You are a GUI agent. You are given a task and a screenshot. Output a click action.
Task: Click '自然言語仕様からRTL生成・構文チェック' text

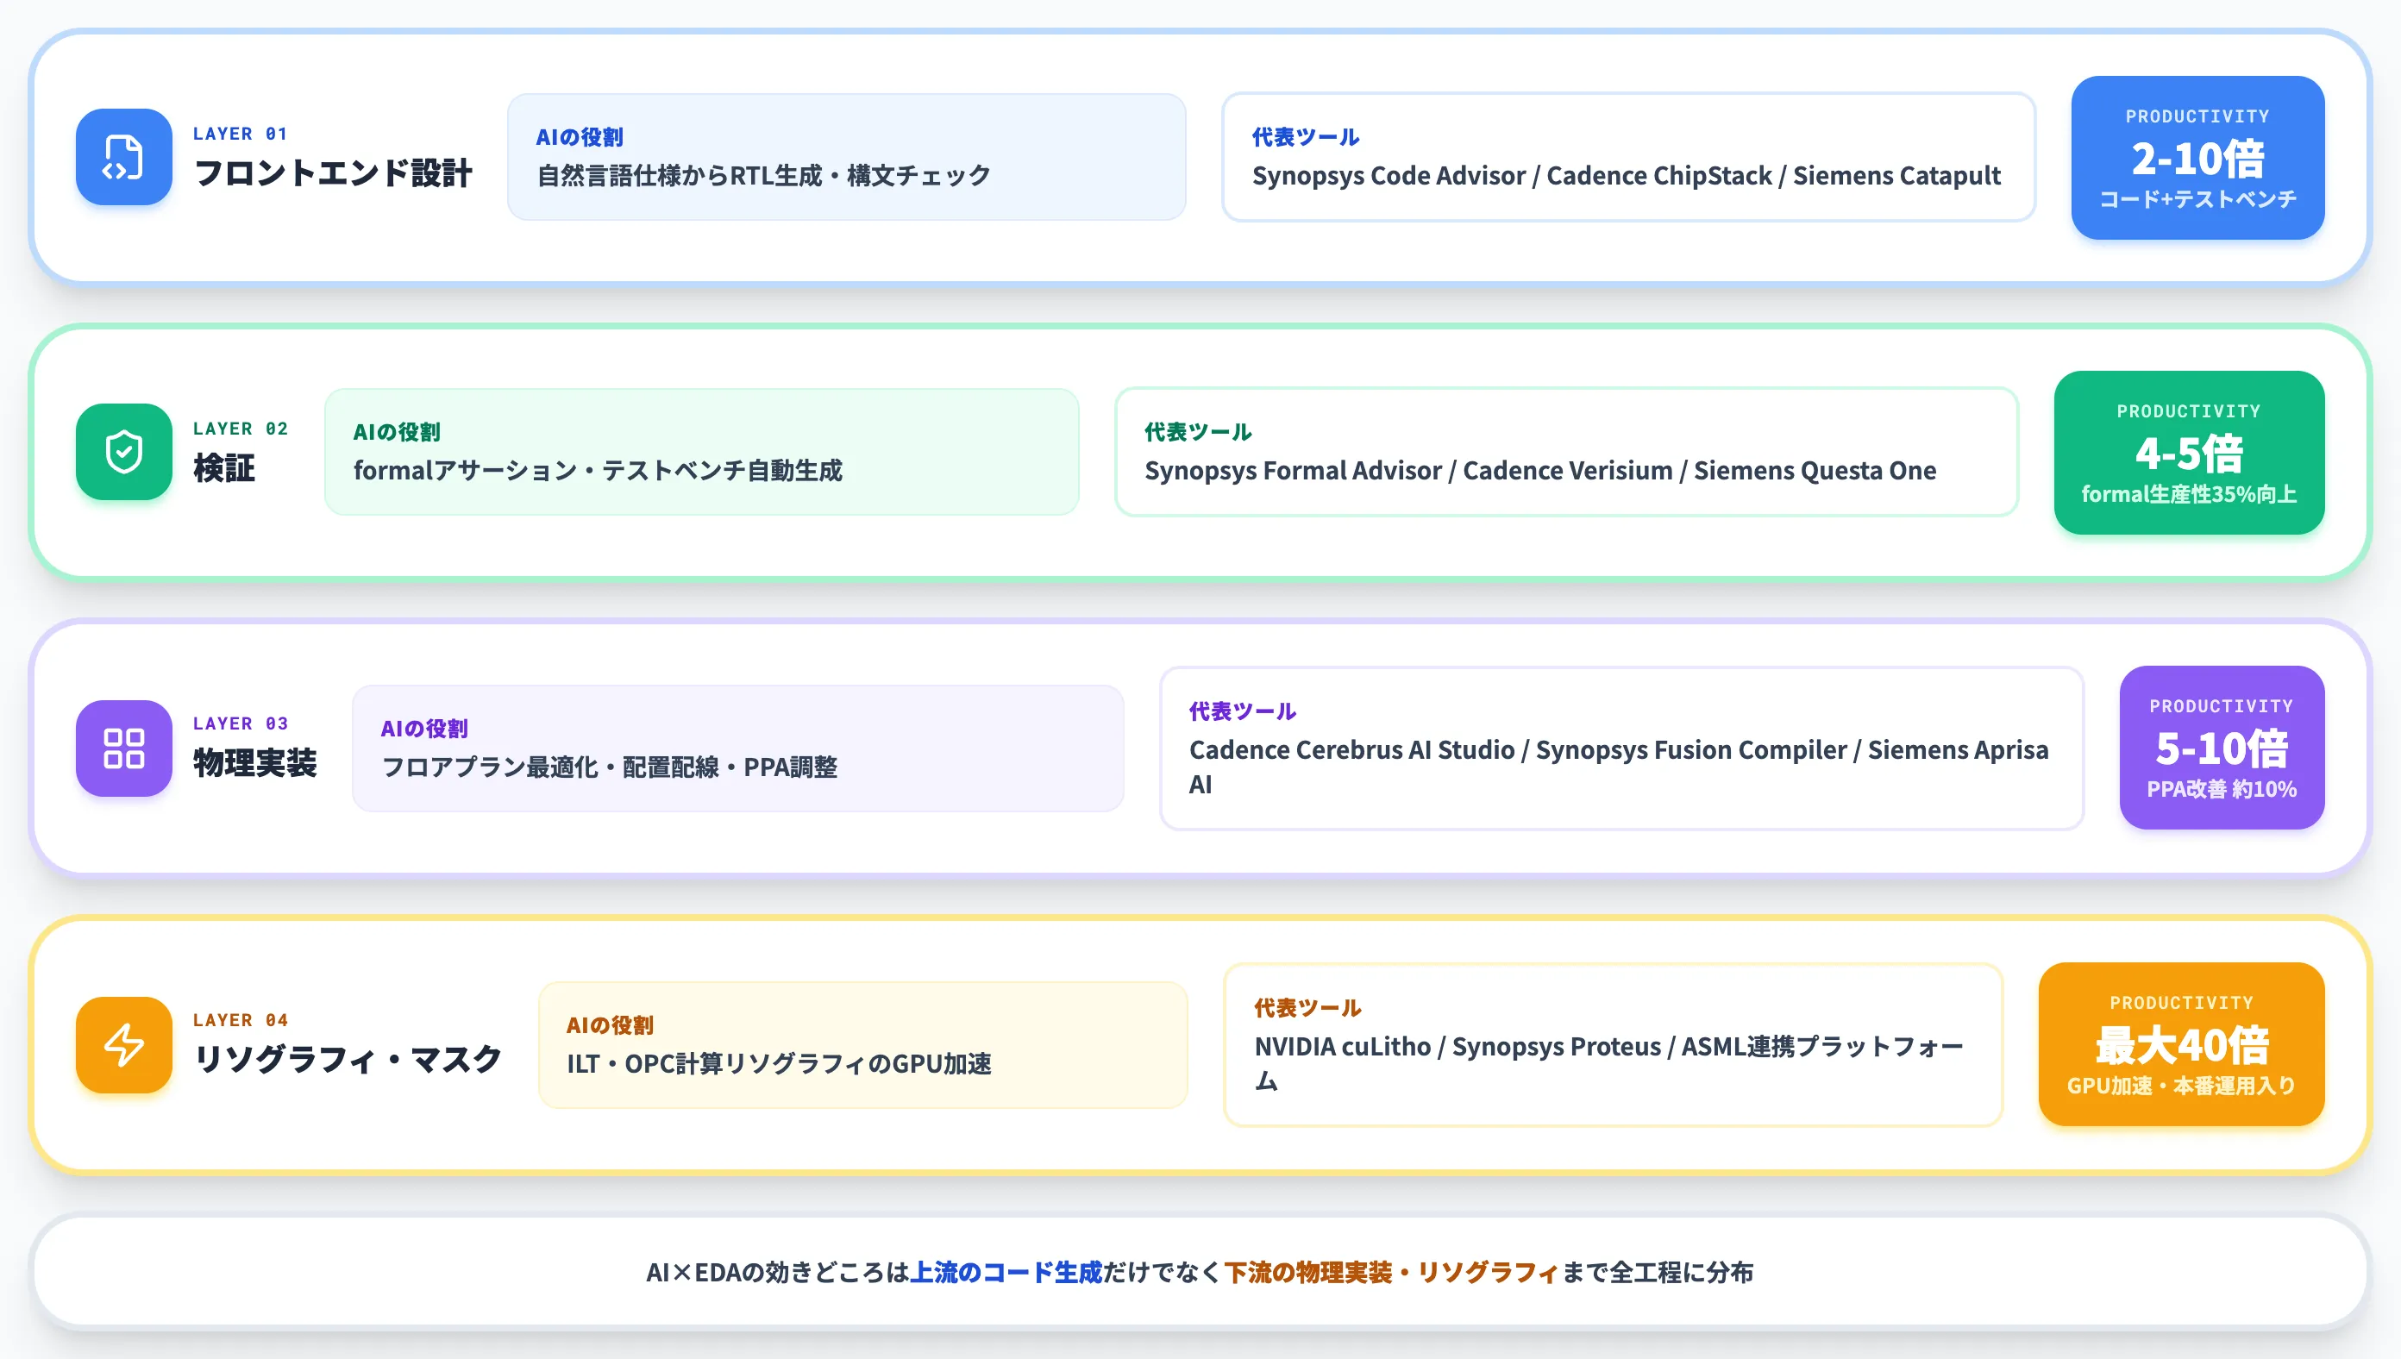(x=763, y=175)
